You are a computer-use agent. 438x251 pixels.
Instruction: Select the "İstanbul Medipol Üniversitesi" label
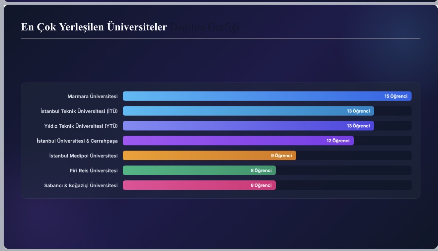coord(83,156)
